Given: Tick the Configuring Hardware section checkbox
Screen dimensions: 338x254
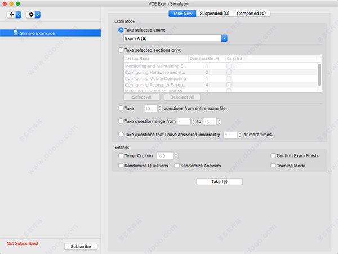Looking at the screenshot, I should (x=229, y=72).
